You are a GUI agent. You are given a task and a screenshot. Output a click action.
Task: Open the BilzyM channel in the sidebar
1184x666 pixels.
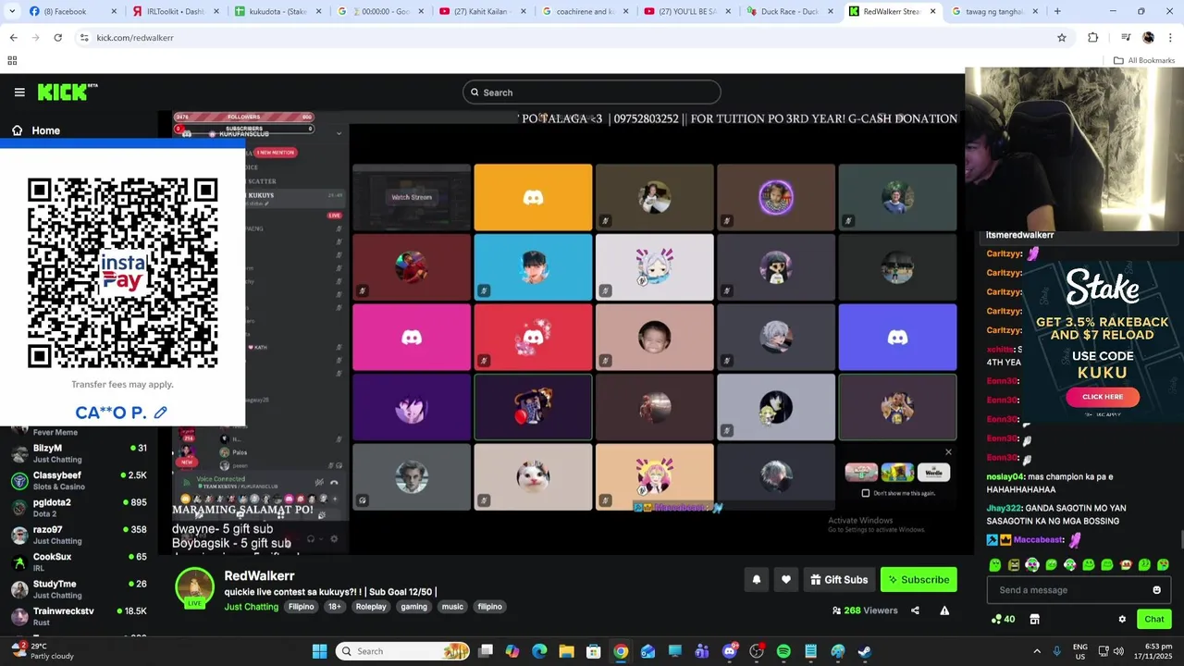pyautogui.click(x=79, y=453)
